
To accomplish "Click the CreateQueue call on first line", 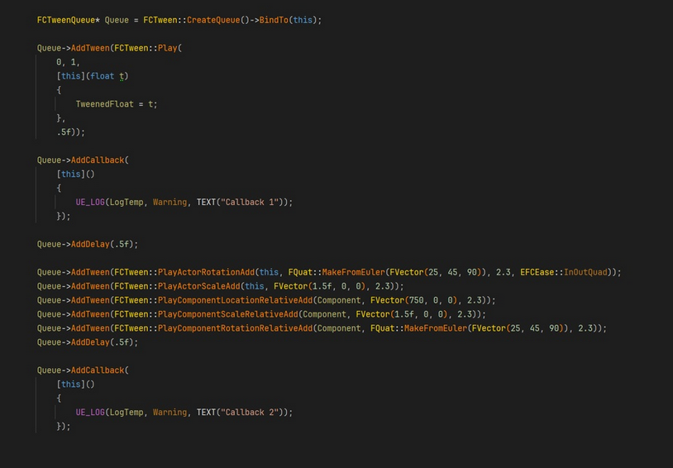I will point(213,20).
